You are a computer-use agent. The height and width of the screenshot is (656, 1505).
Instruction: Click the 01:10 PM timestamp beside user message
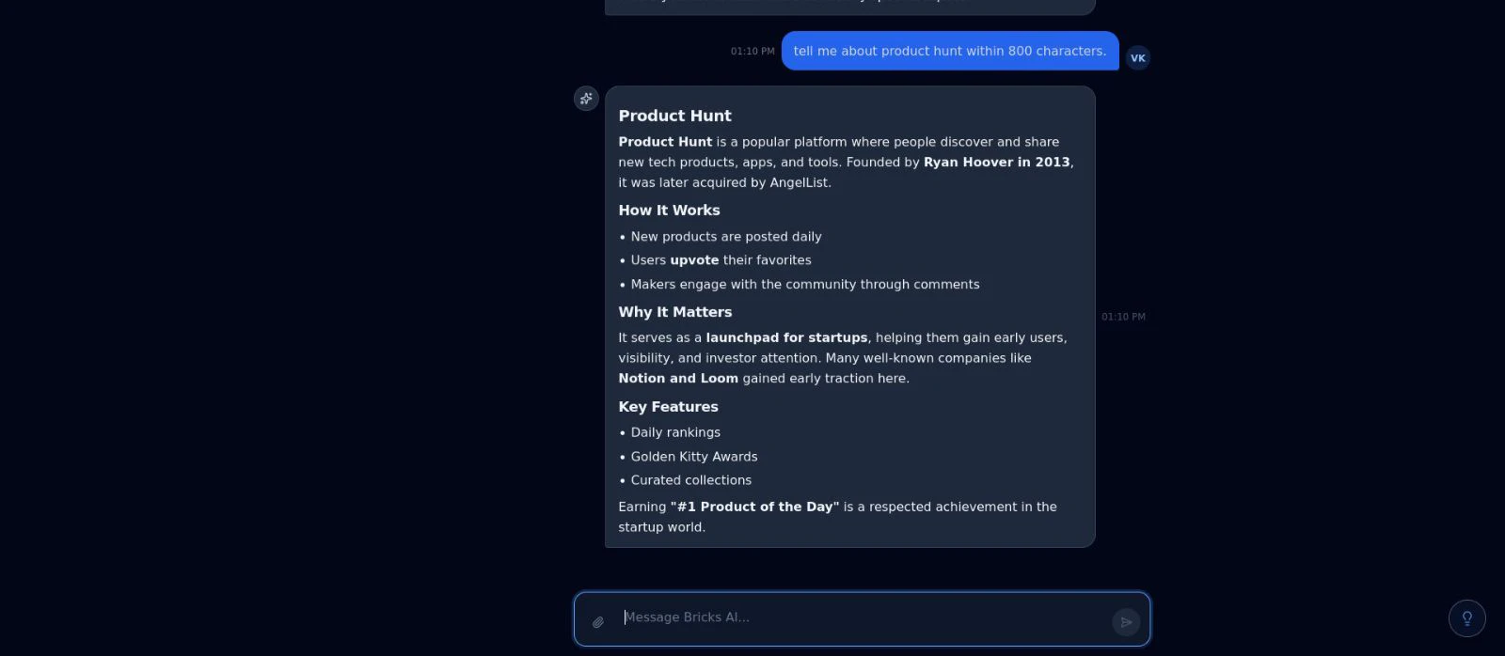point(752,52)
